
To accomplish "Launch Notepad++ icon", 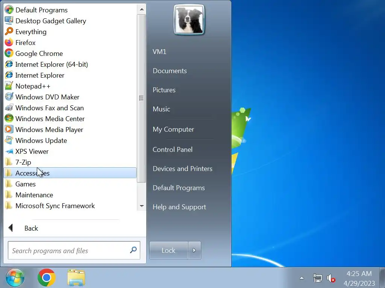I will [9, 86].
